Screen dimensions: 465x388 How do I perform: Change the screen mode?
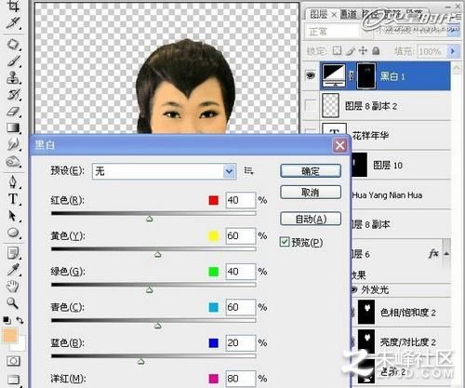[13, 379]
